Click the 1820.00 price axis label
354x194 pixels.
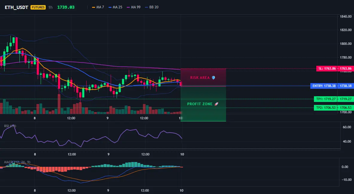pyautogui.click(x=346, y=30)
